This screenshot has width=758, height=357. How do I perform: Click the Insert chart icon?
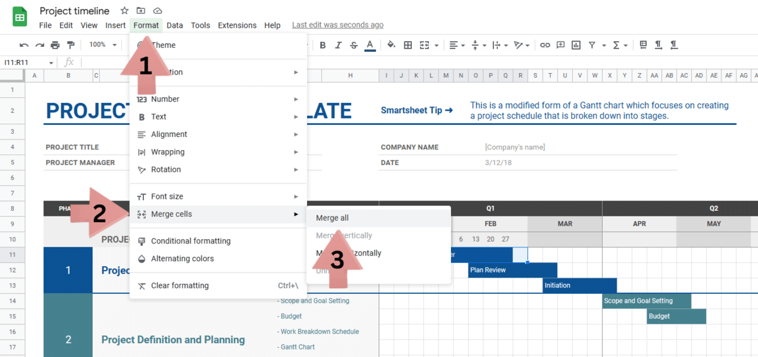tap(576, 45)
